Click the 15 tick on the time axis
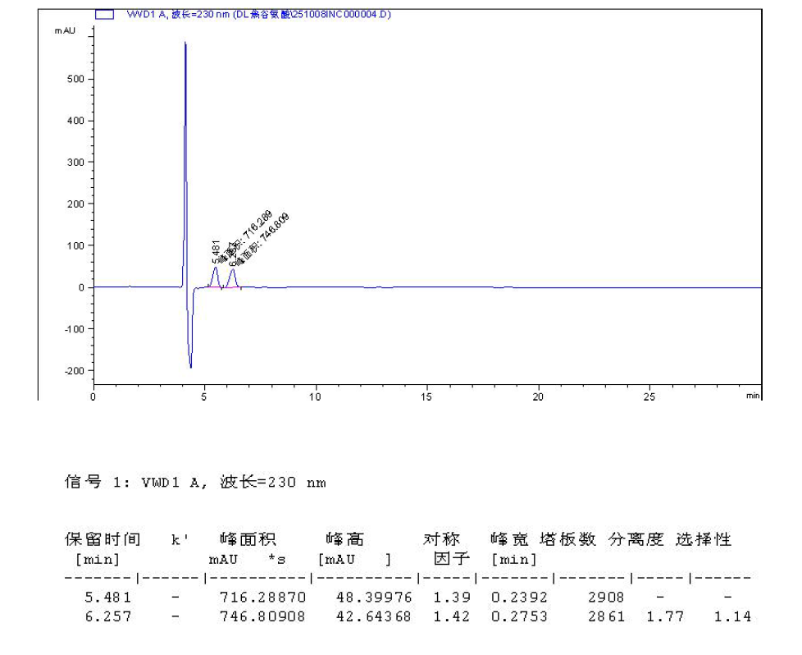 426,396
